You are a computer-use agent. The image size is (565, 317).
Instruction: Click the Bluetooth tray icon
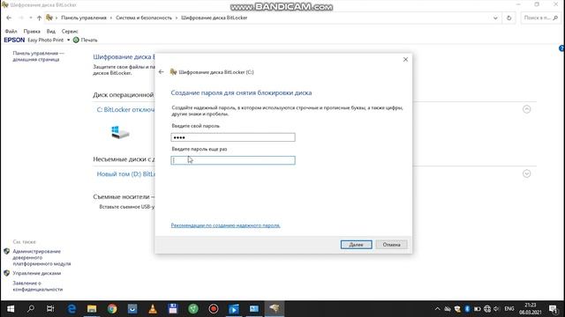(x=467, y=309)
